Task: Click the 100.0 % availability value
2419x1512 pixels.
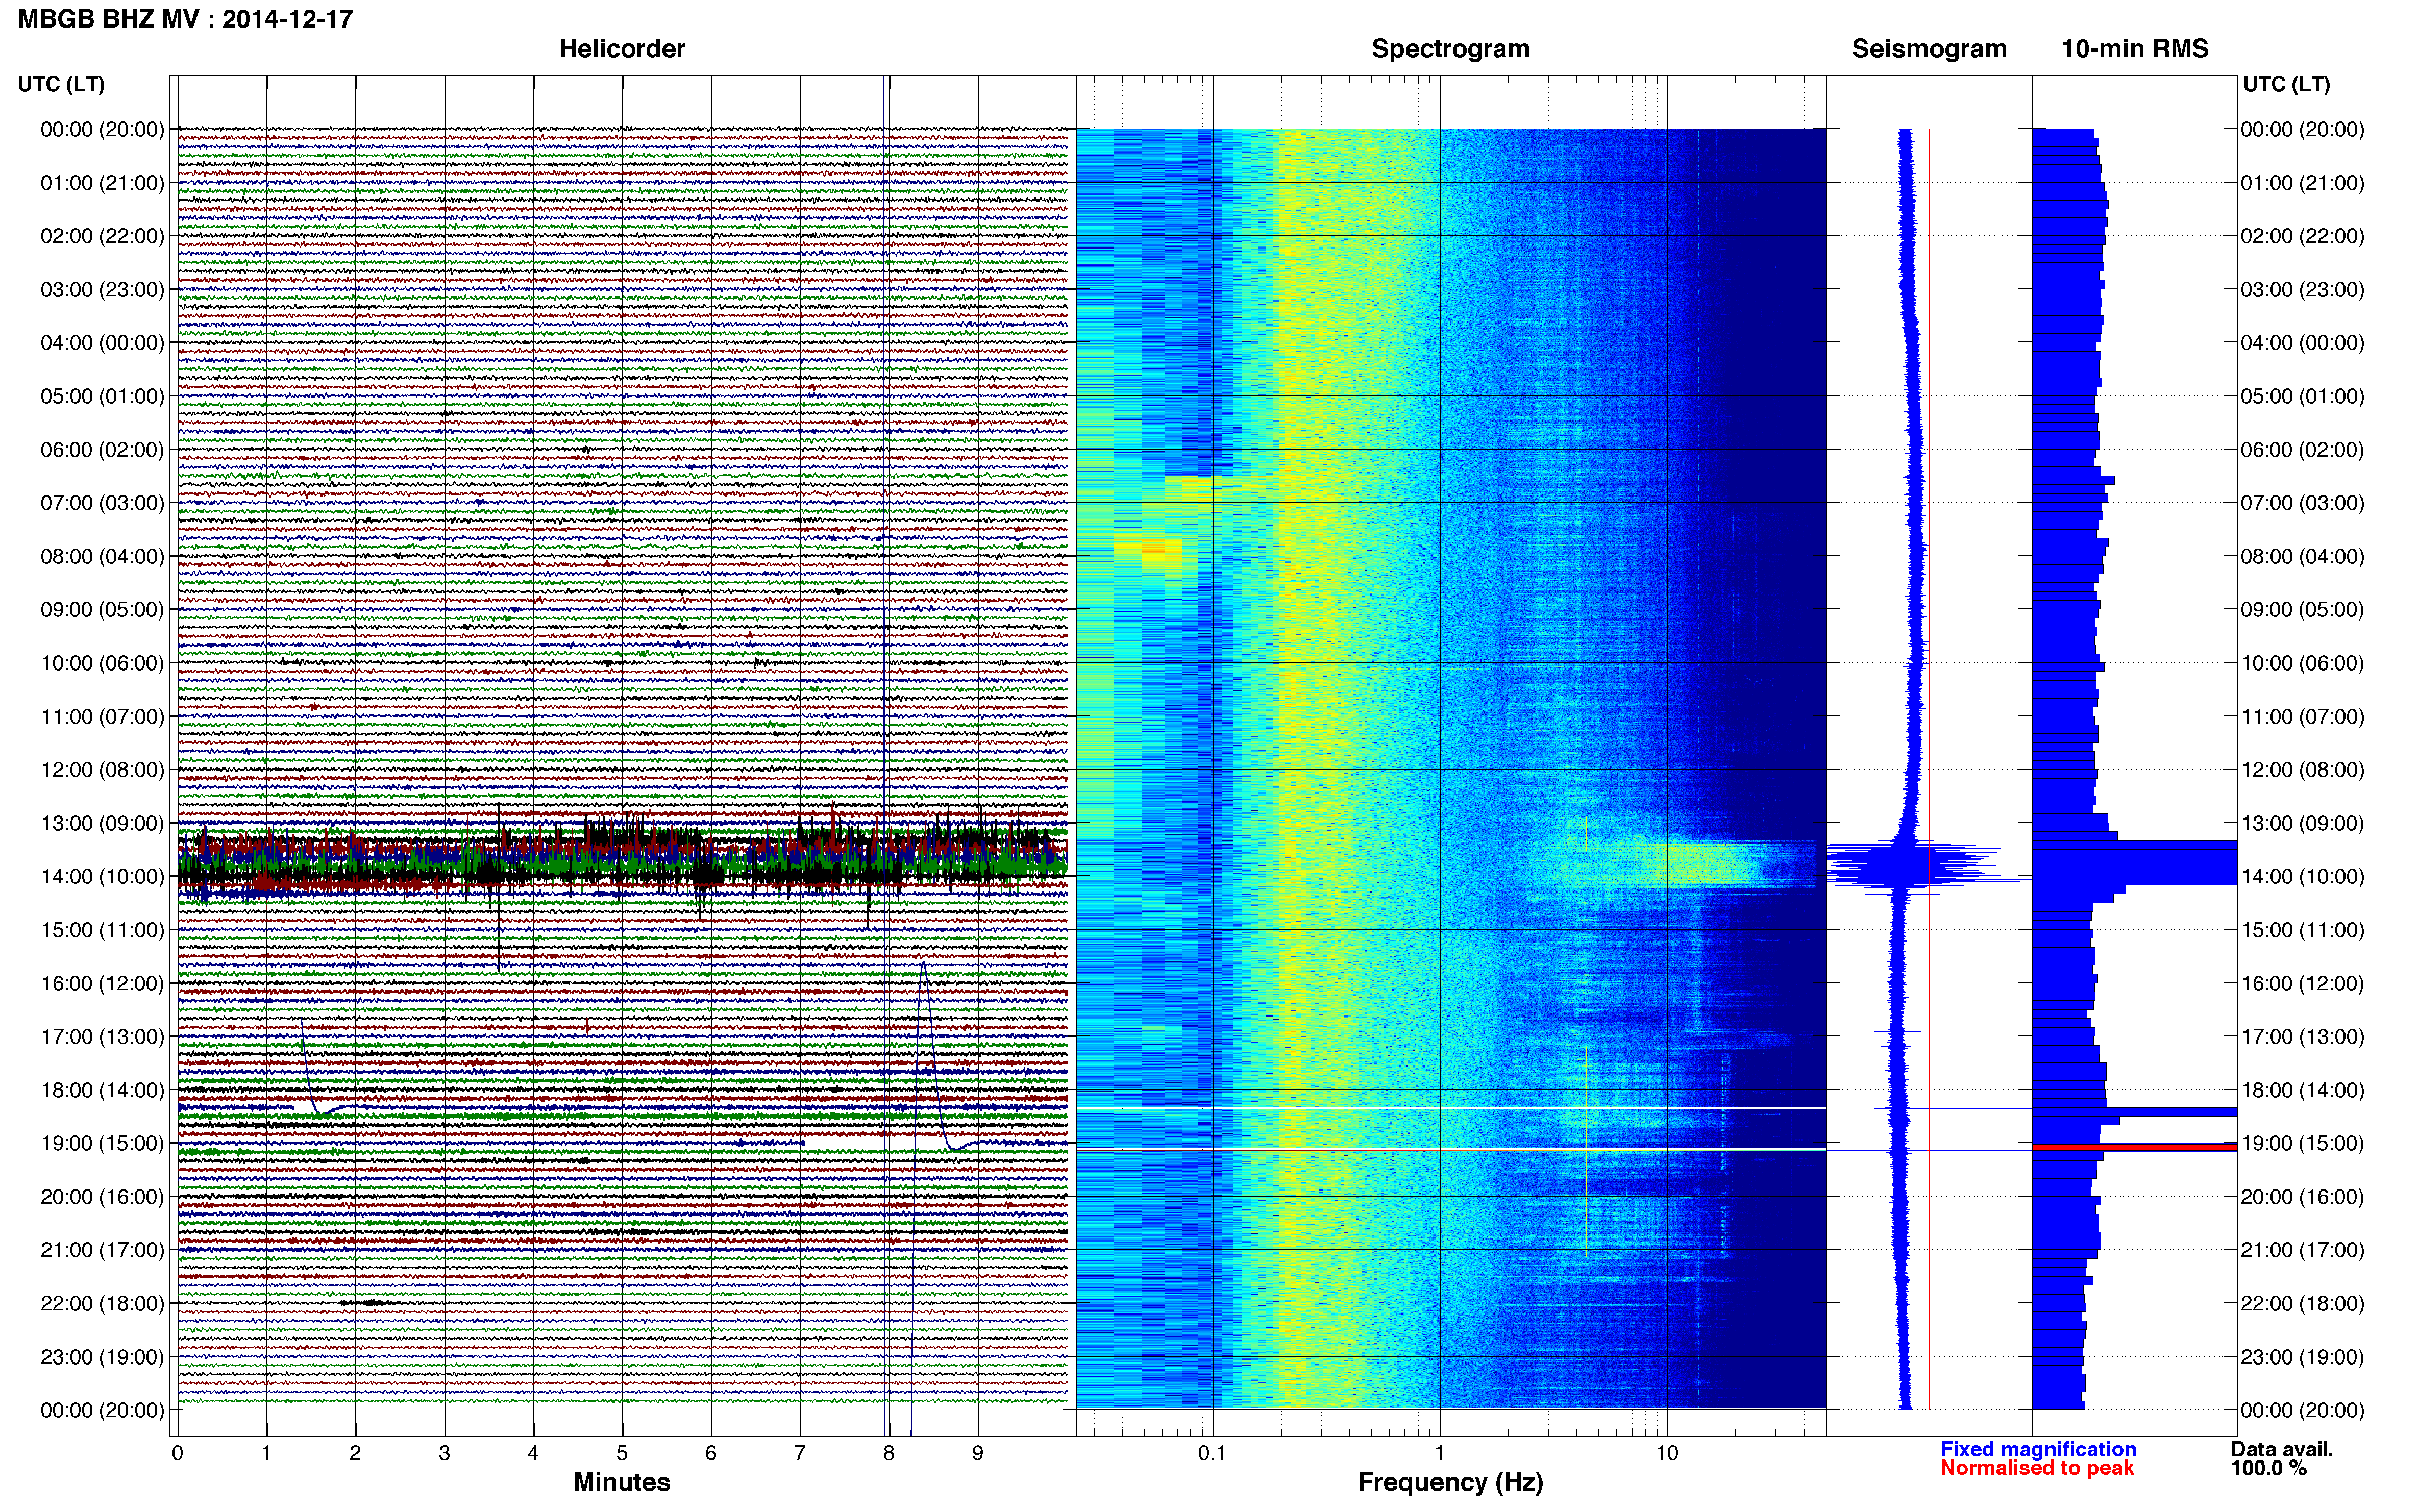Action: 2268,1468
